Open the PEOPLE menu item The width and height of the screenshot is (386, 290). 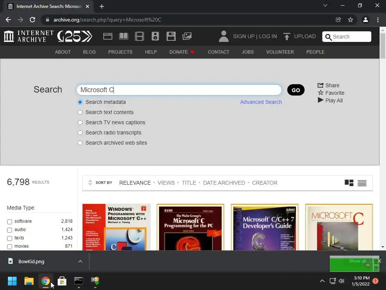(x=316, y=52)
